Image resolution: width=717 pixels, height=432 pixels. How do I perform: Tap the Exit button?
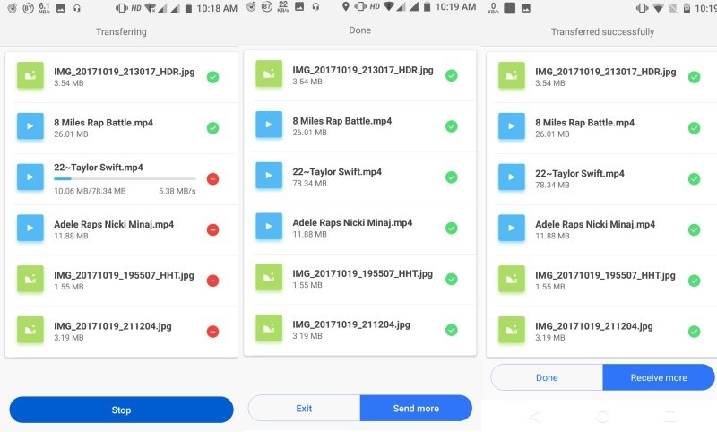(304, 409)
